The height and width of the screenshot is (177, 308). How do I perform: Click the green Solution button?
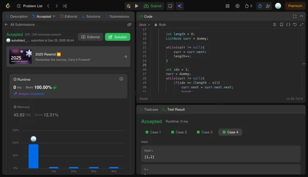(117, 37)
